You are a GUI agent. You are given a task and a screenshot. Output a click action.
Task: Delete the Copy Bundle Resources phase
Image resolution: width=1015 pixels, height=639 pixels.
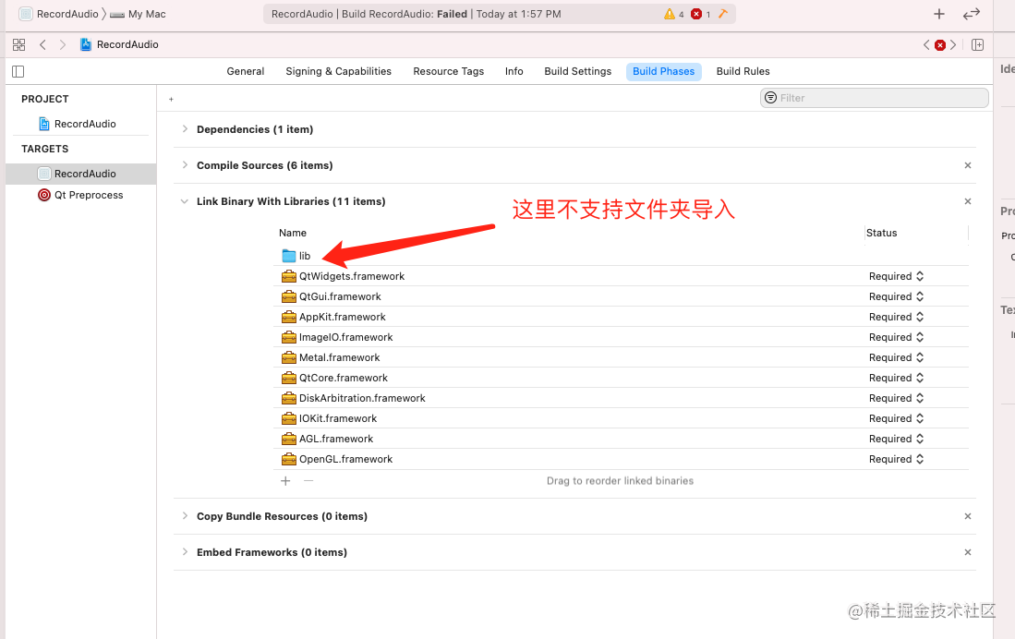[x=968, y=516]
